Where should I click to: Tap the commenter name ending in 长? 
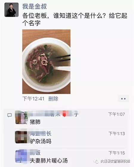tap(41, 134)
